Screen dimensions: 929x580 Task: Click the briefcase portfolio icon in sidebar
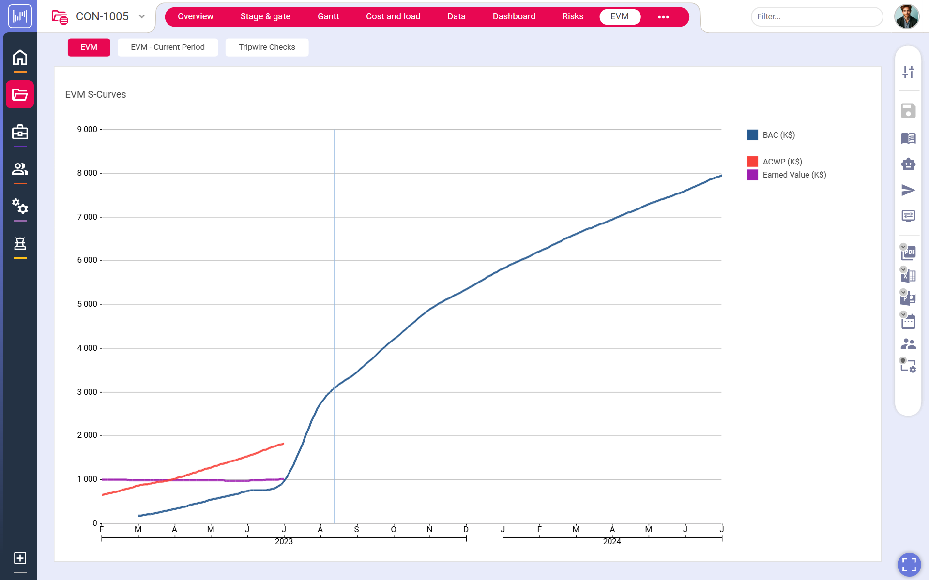20,132
